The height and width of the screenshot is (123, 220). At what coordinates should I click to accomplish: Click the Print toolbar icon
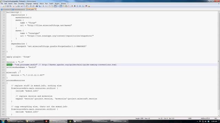18,6
